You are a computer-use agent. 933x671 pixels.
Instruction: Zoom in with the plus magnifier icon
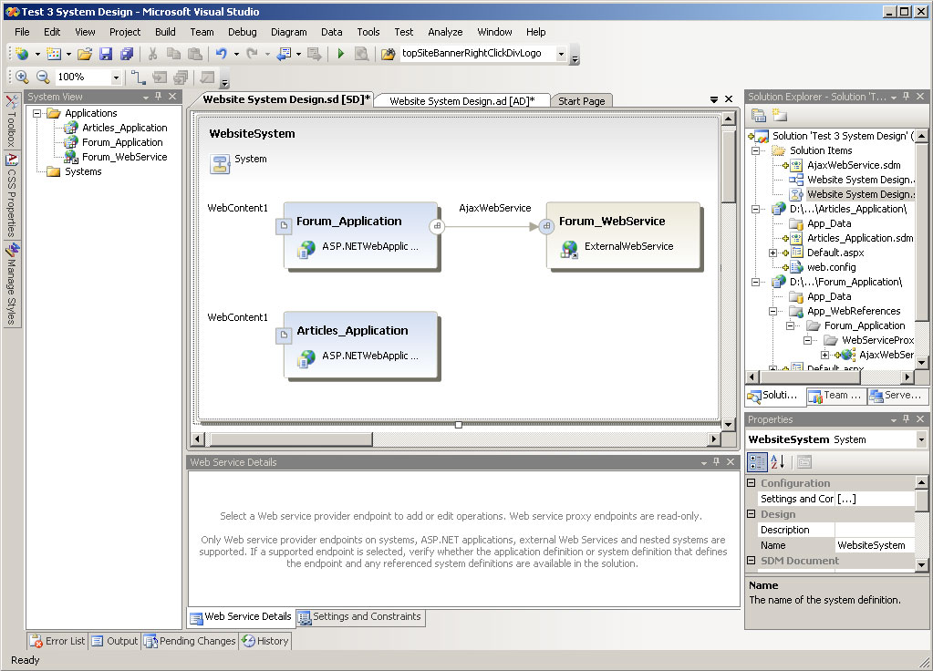click(22, 77)
